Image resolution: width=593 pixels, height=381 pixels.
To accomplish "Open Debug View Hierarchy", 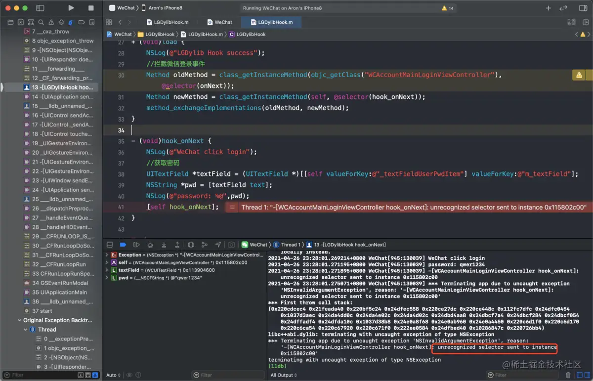I will click(191, 245).
